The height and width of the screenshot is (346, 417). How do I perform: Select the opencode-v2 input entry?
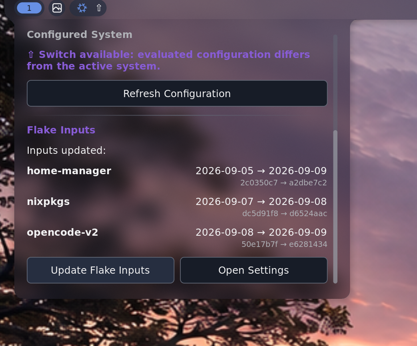tap(177, 238)
